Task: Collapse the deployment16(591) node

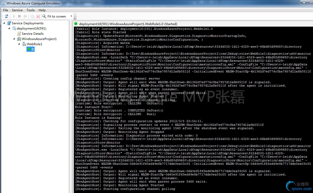Action: 9,28
